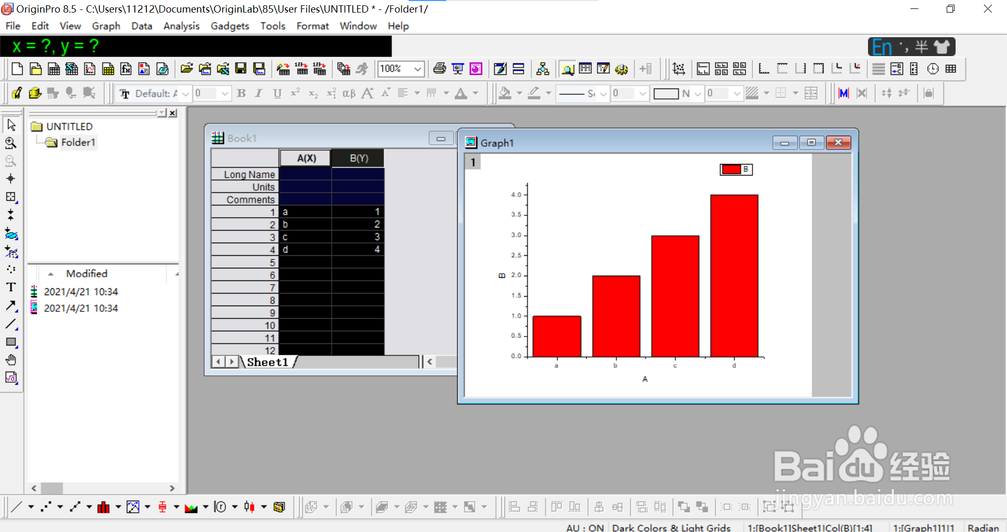Click the New Function (fx) icon

point(126,69)
